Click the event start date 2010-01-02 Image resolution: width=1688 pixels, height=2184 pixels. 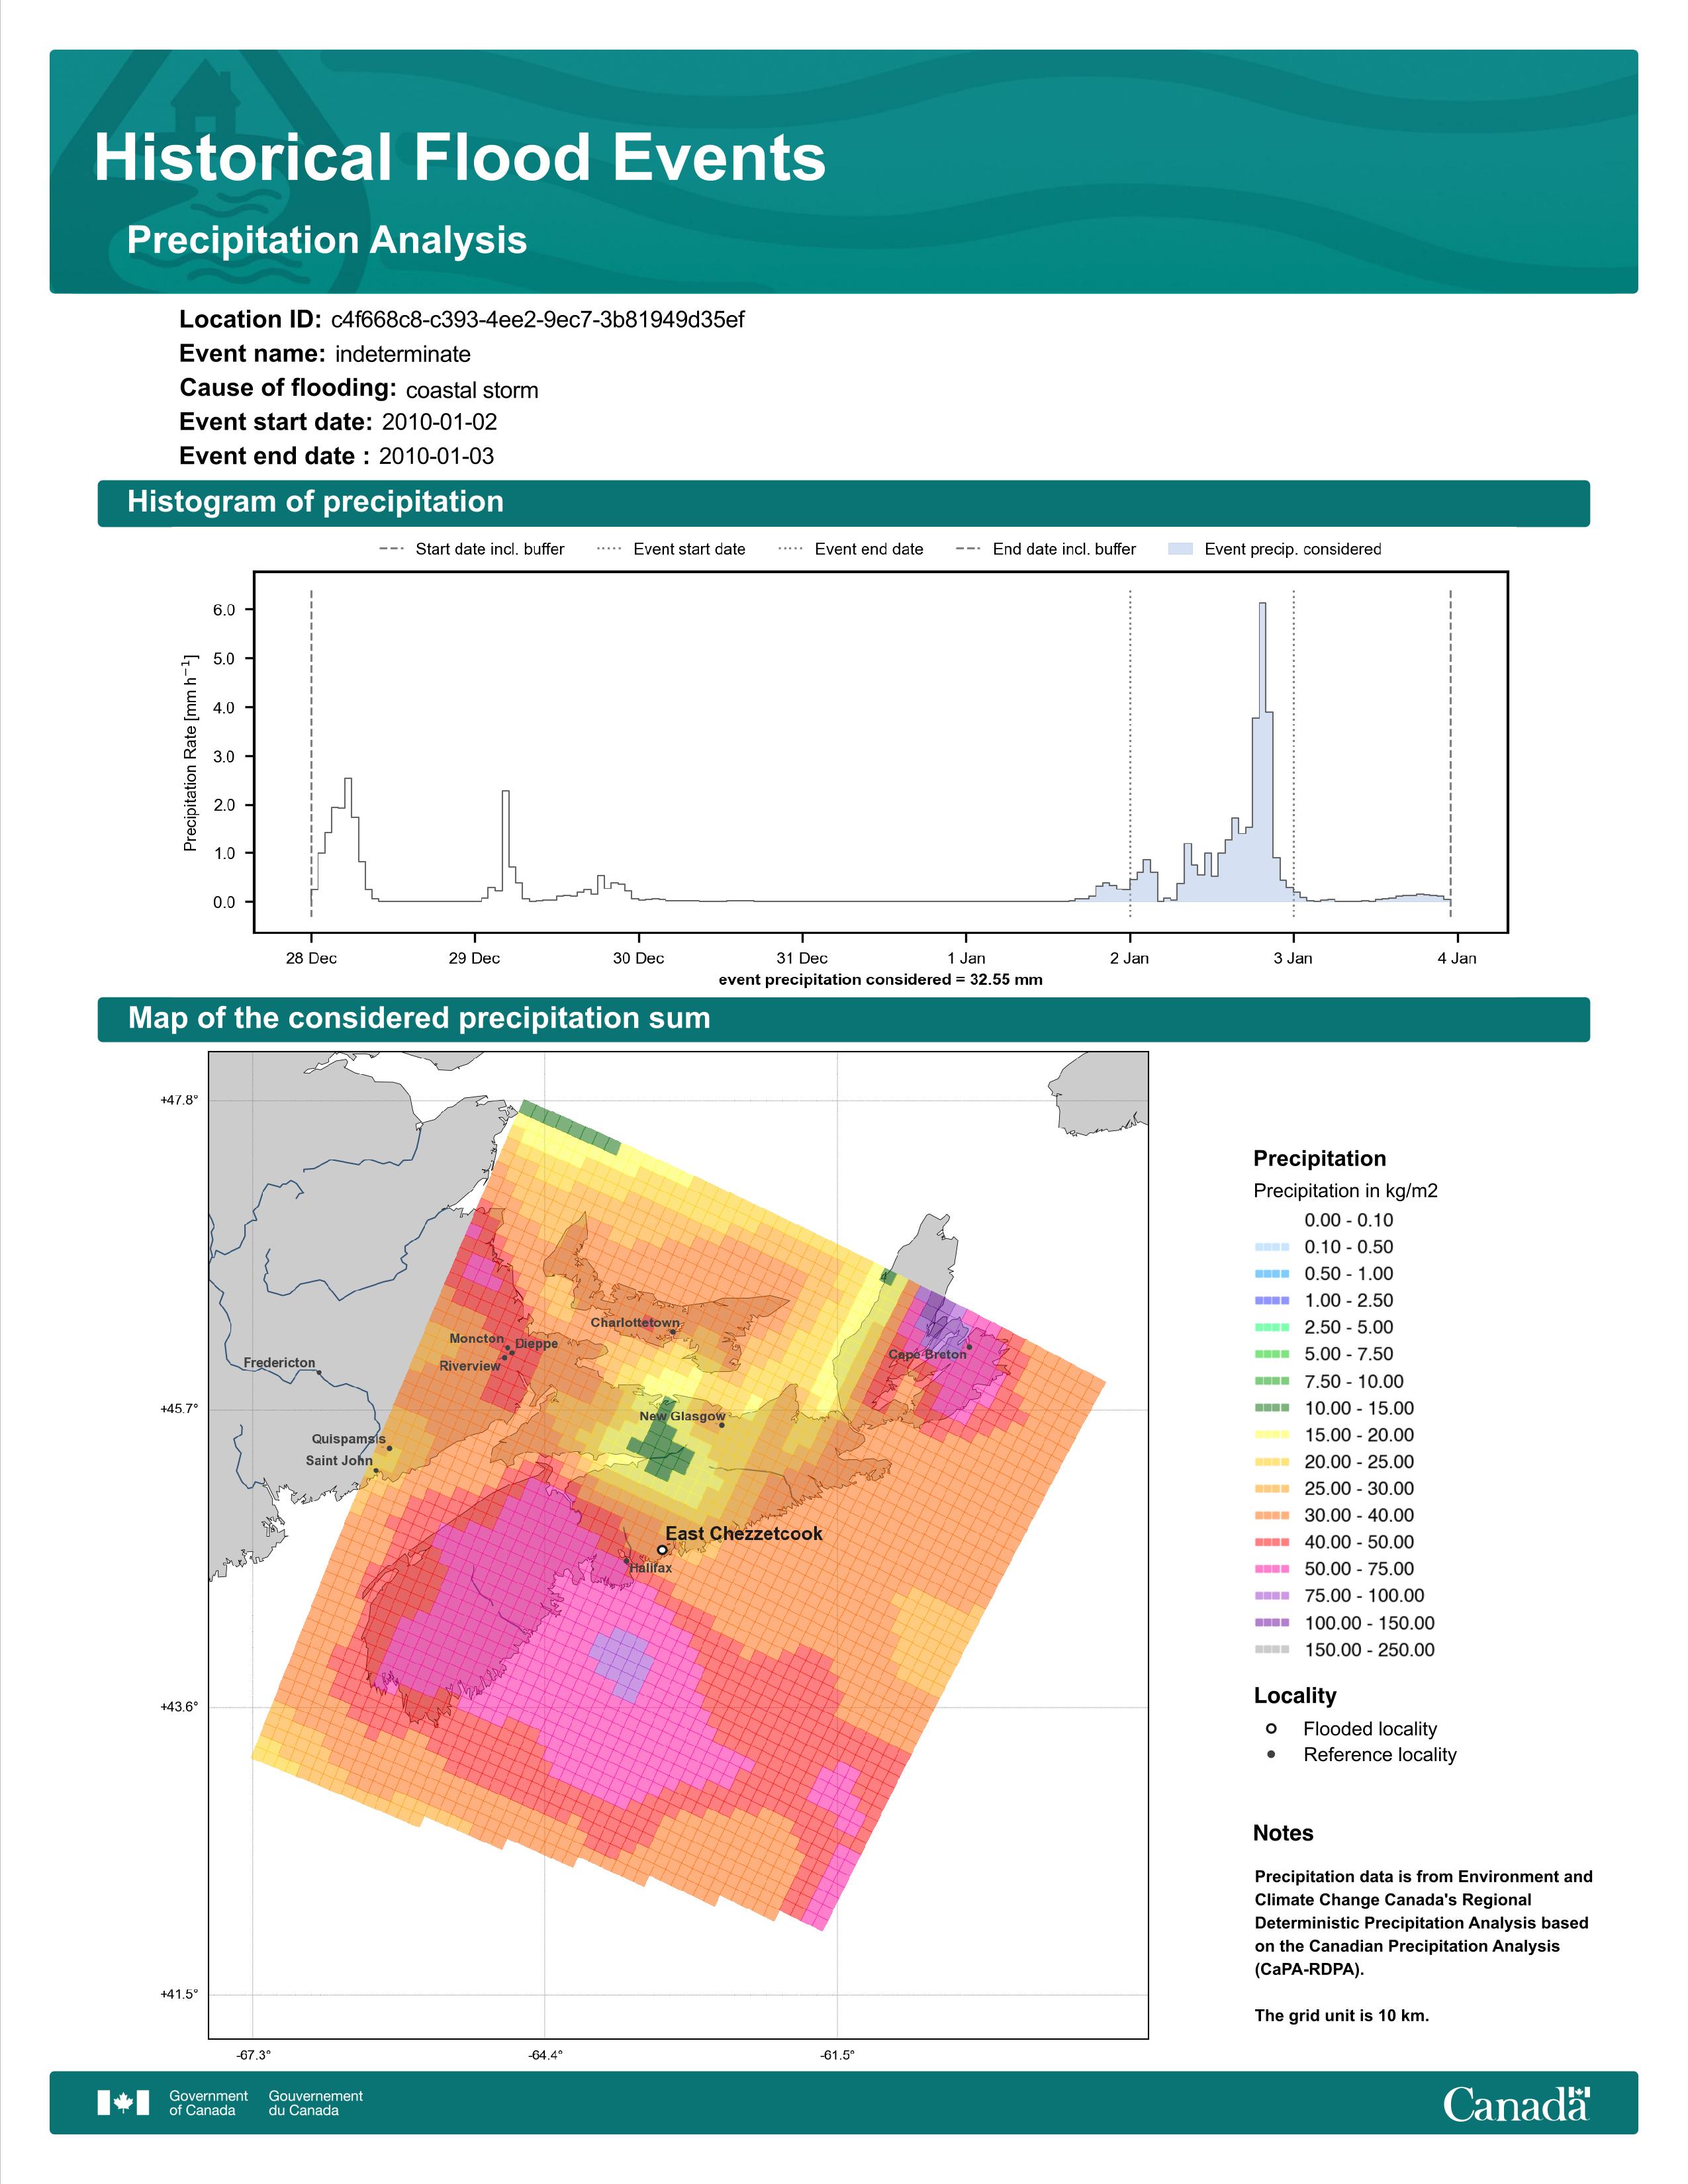[x=439, y=422]
